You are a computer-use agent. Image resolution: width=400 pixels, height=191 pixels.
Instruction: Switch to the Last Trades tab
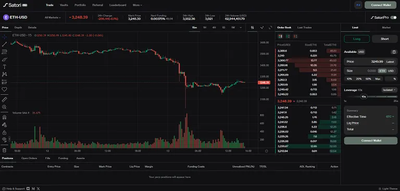point(304,28)
